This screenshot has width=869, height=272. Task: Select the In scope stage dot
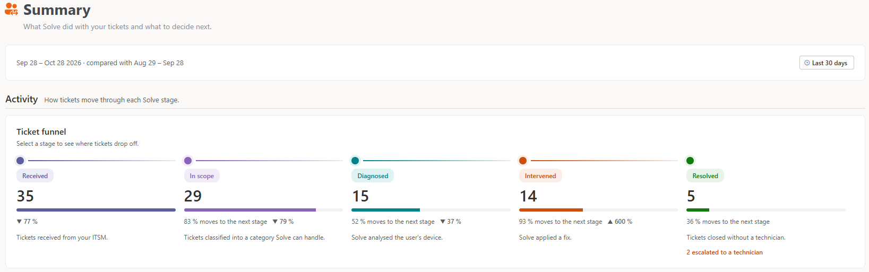[188, 161]
